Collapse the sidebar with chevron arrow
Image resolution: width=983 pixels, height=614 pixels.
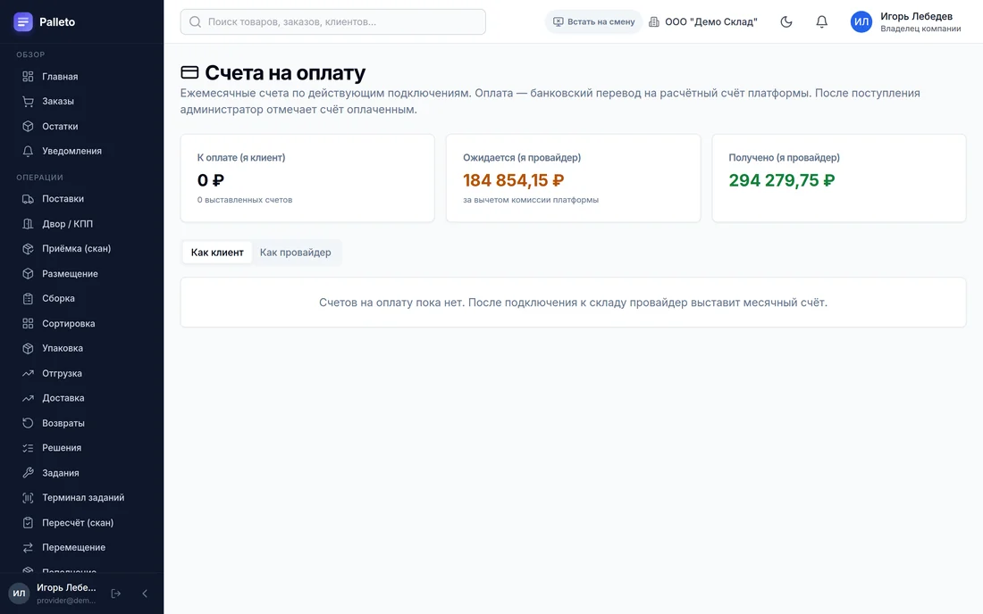click(x=145, y=593)
